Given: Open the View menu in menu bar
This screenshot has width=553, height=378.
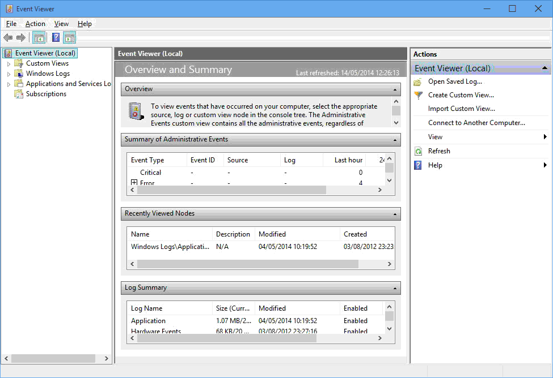Looking at the screenshot, I should (x=61, y=24).
